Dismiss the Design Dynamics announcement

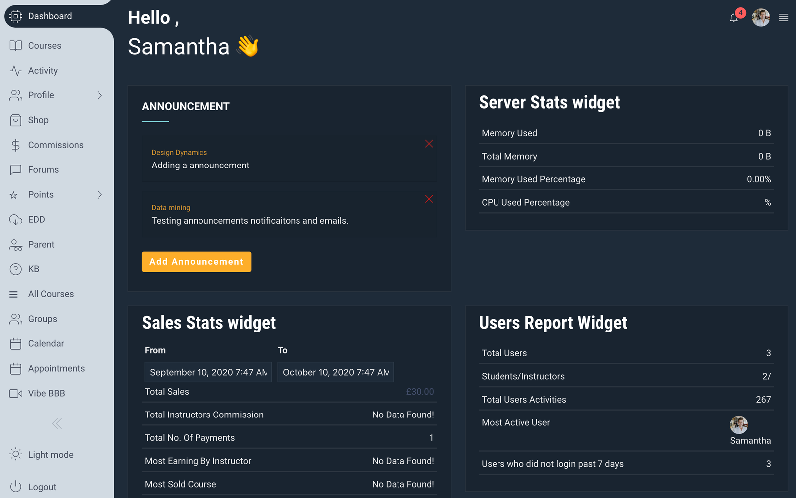[429, 144]
